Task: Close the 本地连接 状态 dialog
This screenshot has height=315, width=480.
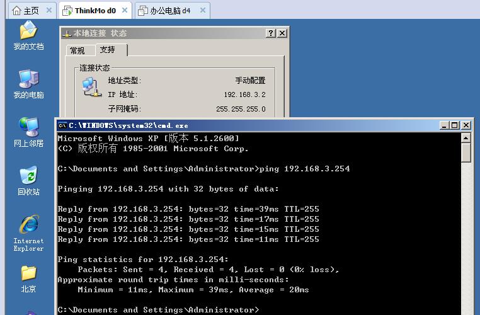Action: [x=282, y=33]
